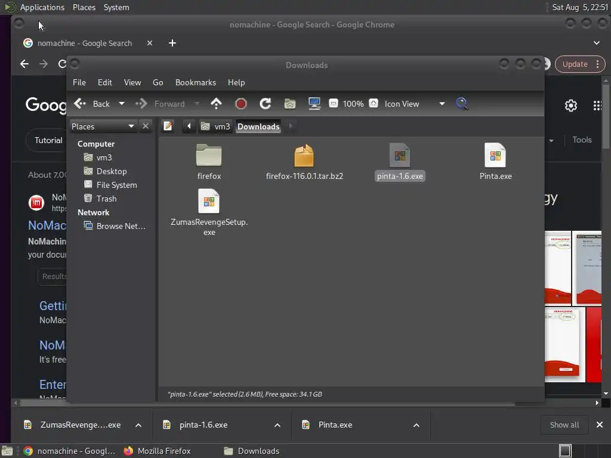Screen dimensions: 611x458
Task: Select the pinta-1.6.exe file icon
Action: [x=400, y=155]
